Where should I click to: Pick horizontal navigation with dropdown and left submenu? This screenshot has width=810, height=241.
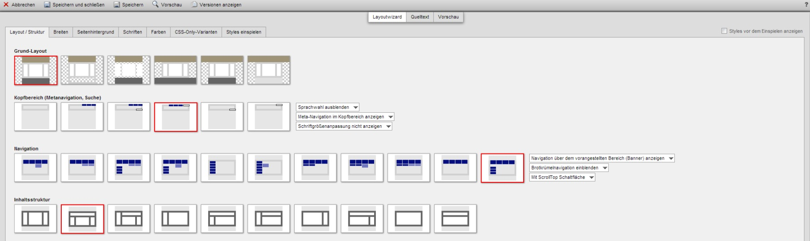pos(176,167)
